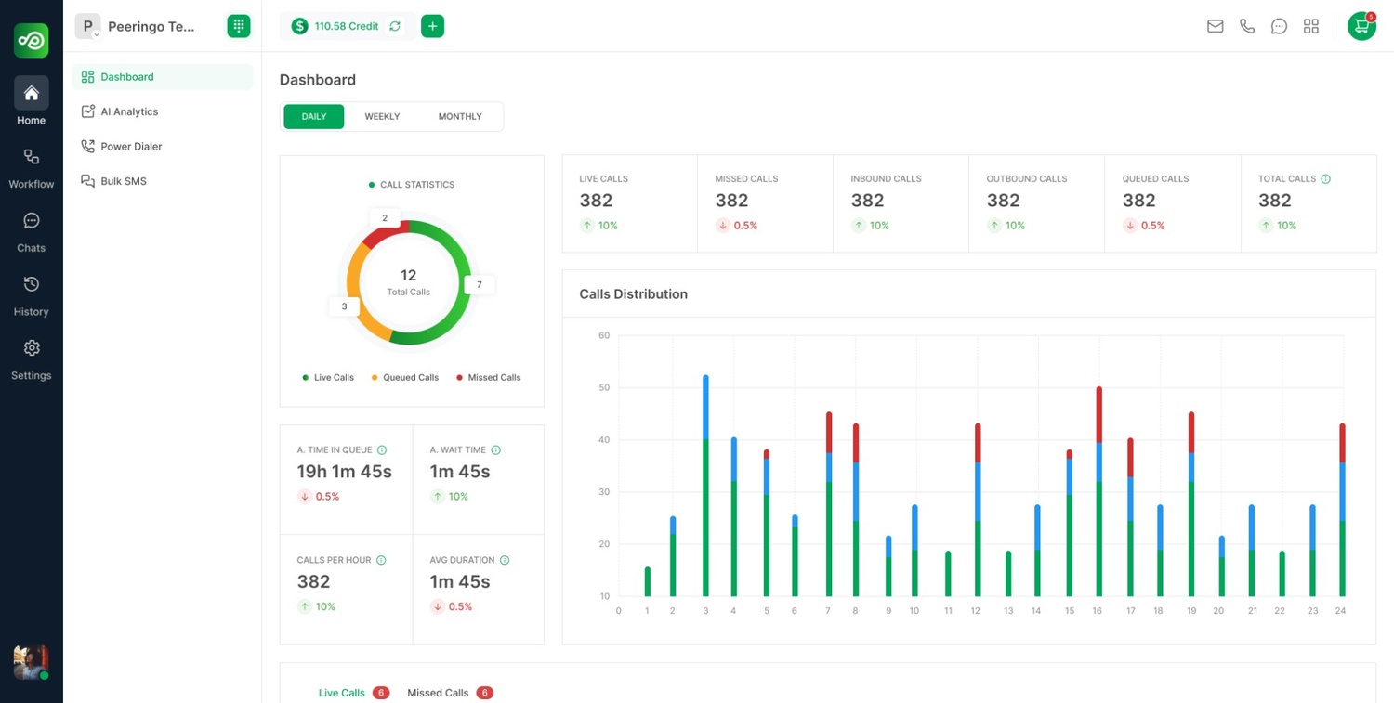The width and height of the screenshot is (1394, 703).
Task: Open the apps grid icon
Action: pos(1311,26)
